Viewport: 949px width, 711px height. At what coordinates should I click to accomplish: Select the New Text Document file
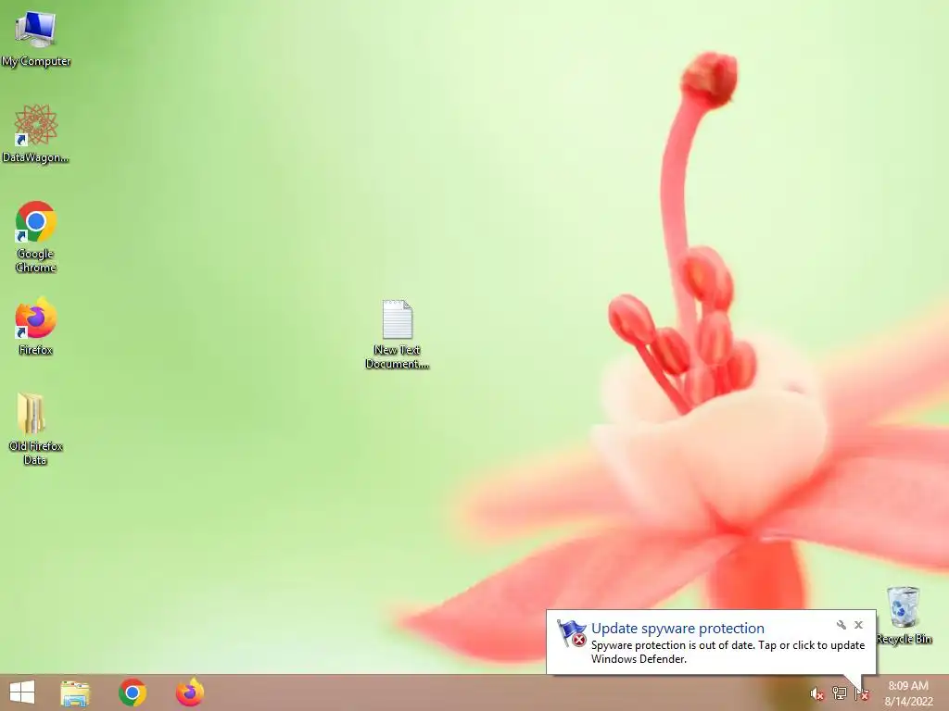(397, 333)
